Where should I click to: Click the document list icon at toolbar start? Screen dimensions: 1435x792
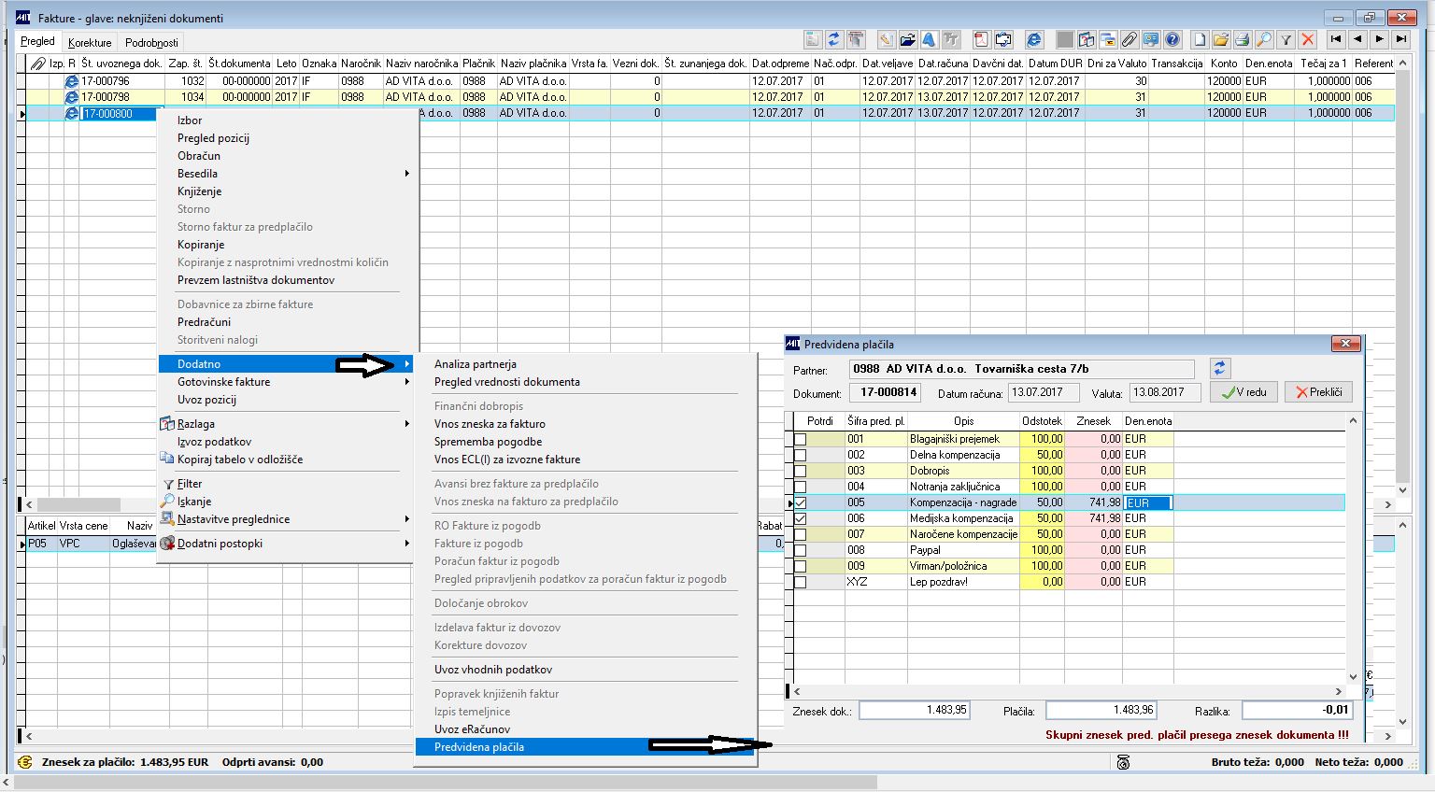(x=813, y=39)
